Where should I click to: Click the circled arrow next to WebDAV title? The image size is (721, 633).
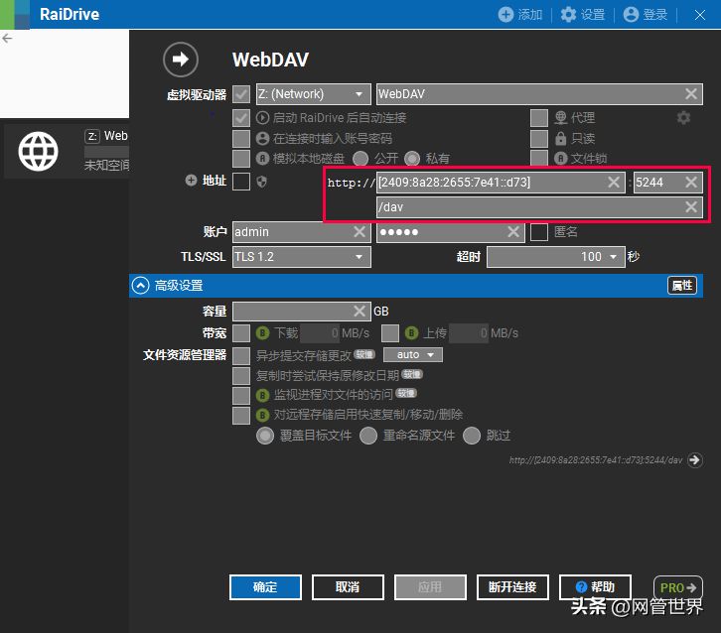pyautogui.click(x=181, y=60)
